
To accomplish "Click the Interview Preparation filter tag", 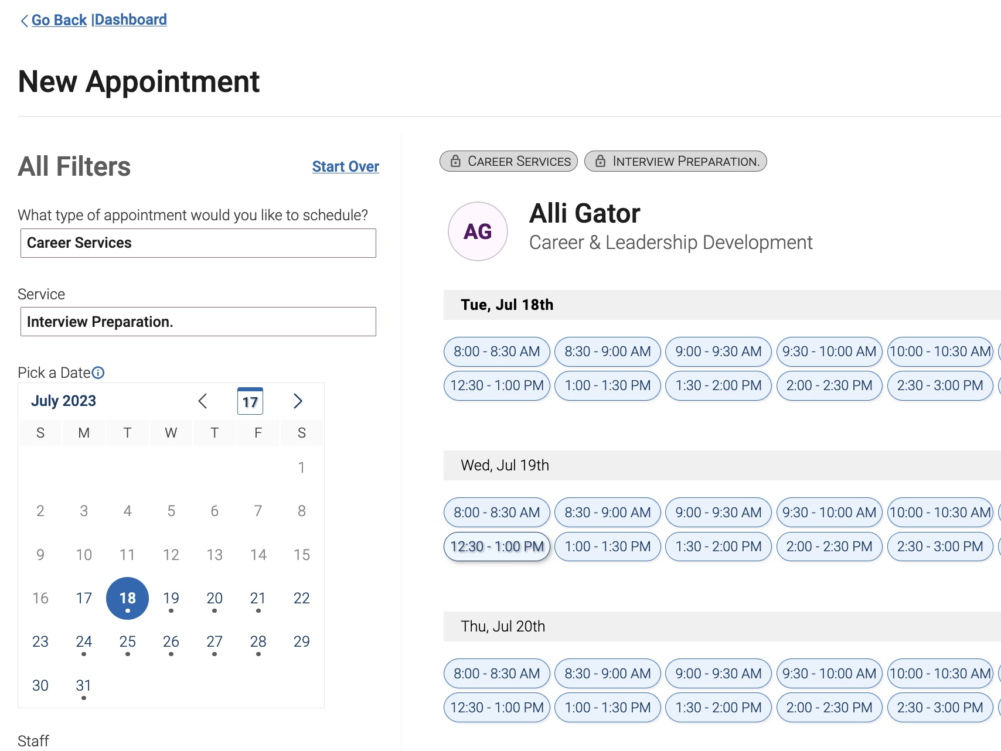I will pos(676,161).
